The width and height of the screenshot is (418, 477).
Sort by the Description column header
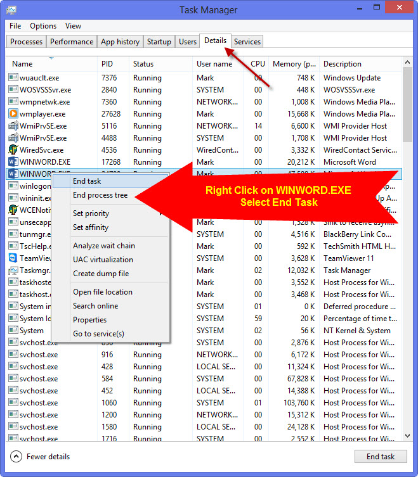361,64
